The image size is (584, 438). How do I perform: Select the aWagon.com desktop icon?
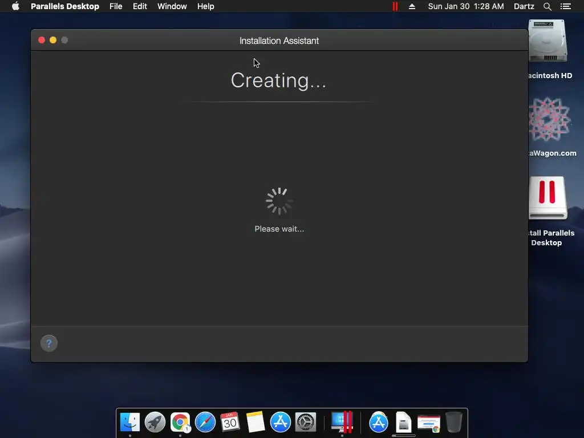pyautogui.click(x=549, y=119)
